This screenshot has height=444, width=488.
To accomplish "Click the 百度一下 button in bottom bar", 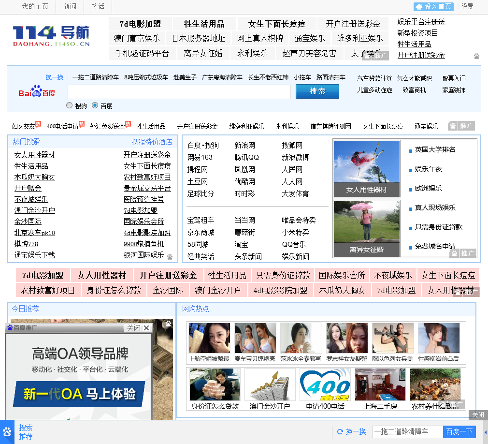I will pyautogui.click(x=459, y=431).
